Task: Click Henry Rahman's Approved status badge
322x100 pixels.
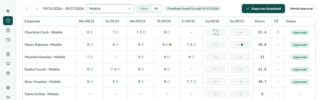Action: (x=300, y=45)
